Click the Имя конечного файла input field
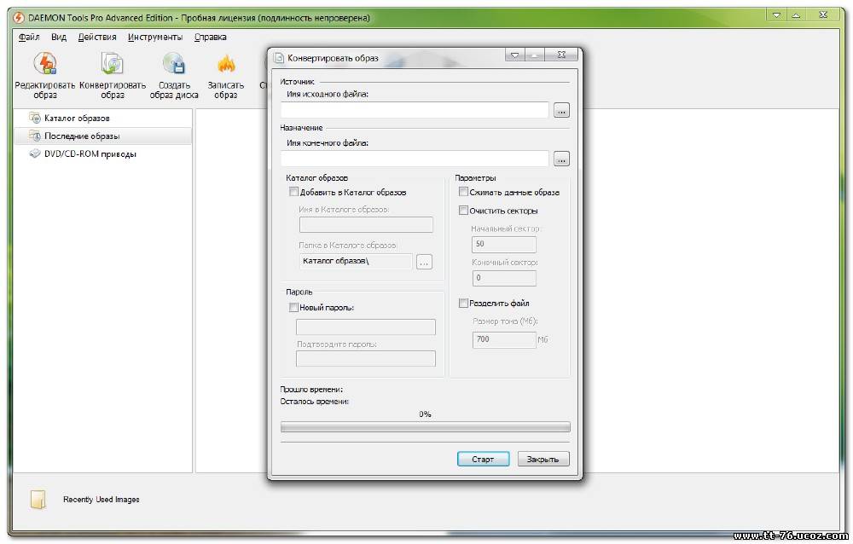Screen dimensions: 853x544 (x=415, y=159)
